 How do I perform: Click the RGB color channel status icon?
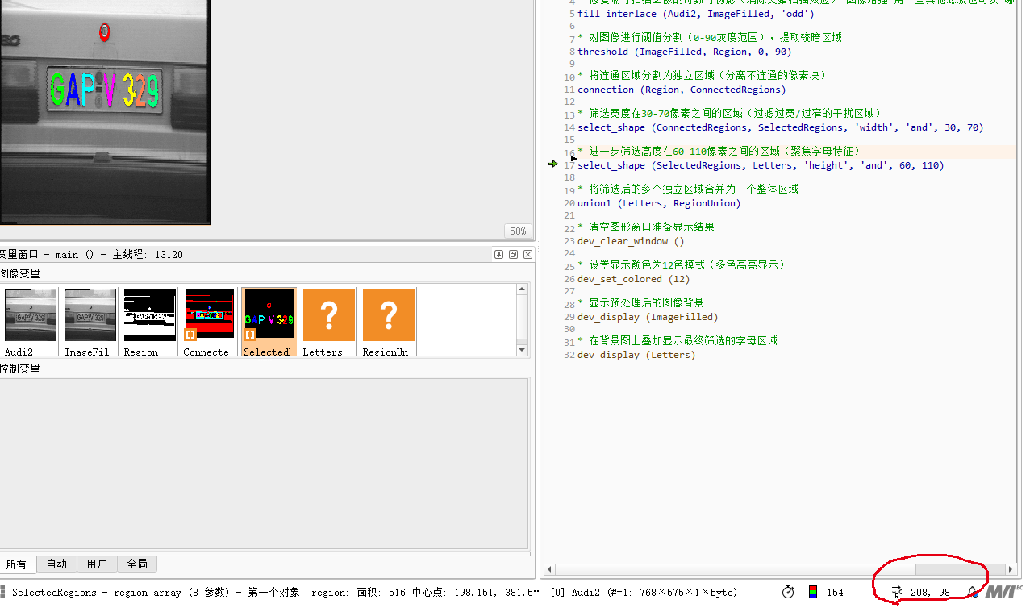pyautogui.click(x=813, y=592)
